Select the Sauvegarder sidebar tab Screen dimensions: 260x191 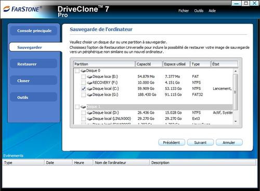(35, 47)
